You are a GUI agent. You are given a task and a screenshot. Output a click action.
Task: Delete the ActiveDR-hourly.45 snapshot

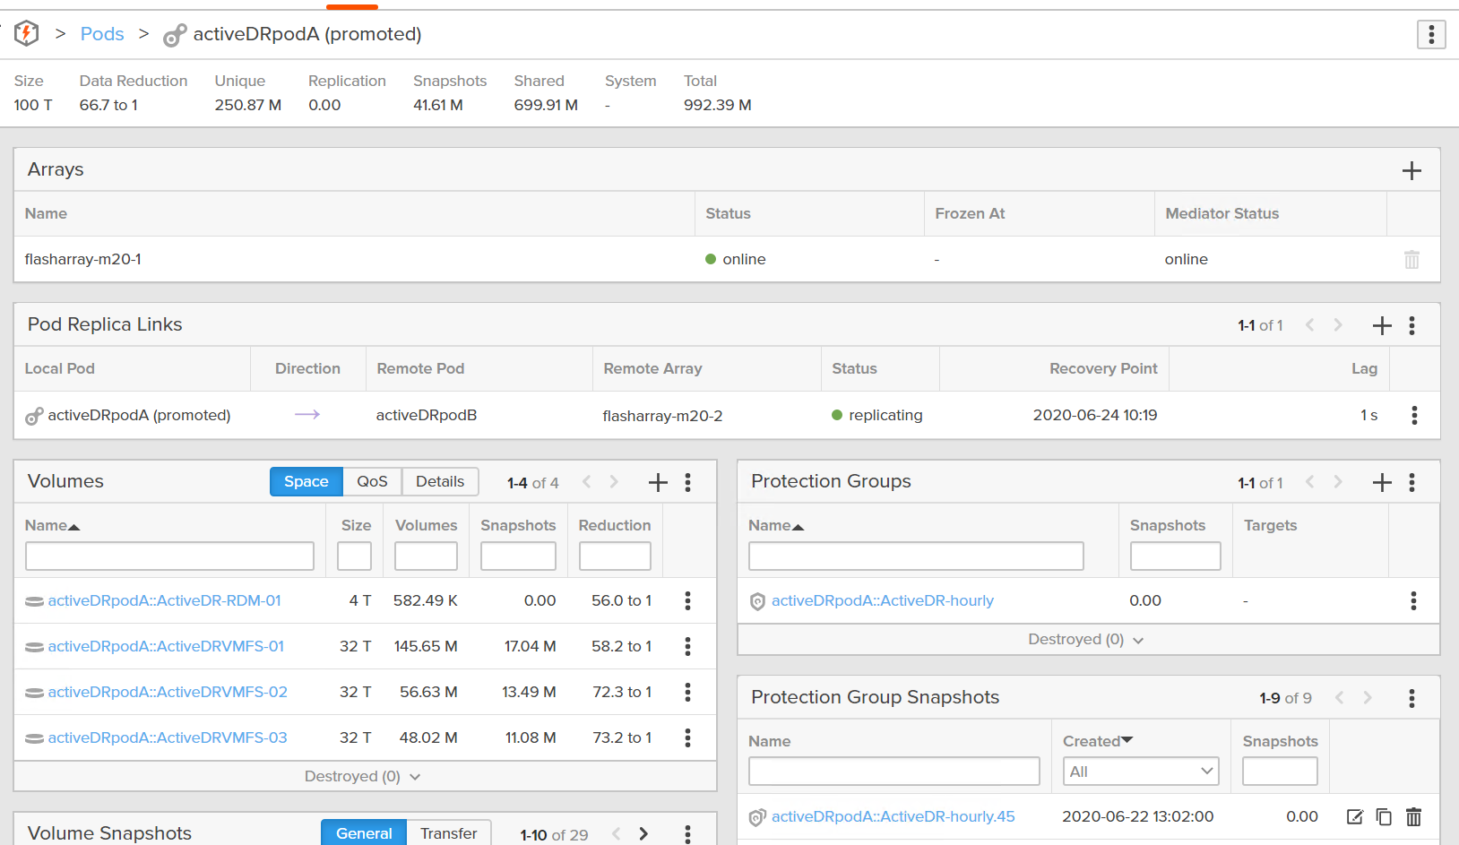click(x=1413, y=816)
